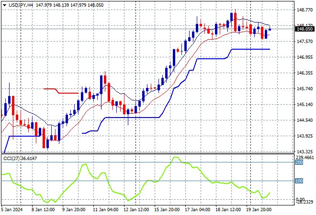
Task: Click the 5 Jan 2024 date label
Action: pyautogui.click(x=13, y=209)
